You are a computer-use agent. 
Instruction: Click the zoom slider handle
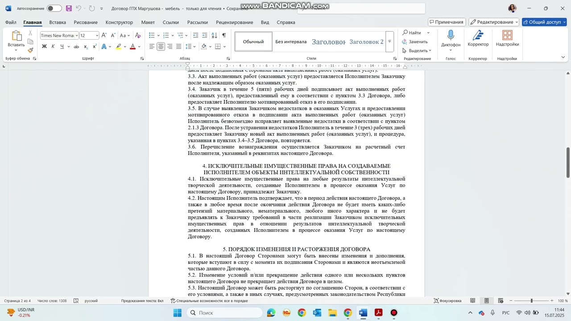pos(531,301)
